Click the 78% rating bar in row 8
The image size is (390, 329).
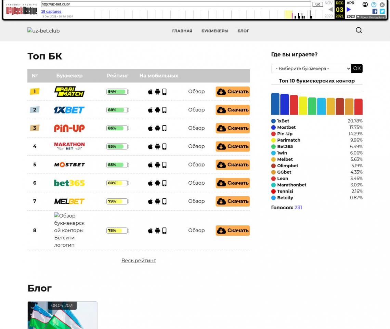click(118, 231)
